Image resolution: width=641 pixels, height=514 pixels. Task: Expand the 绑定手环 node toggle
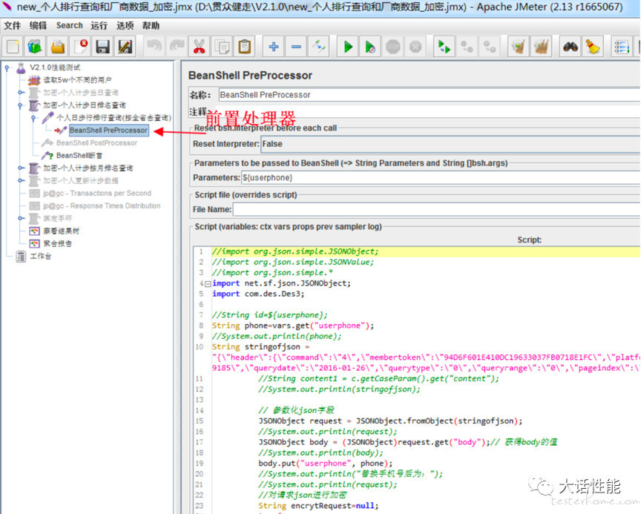tap(20, 218)
